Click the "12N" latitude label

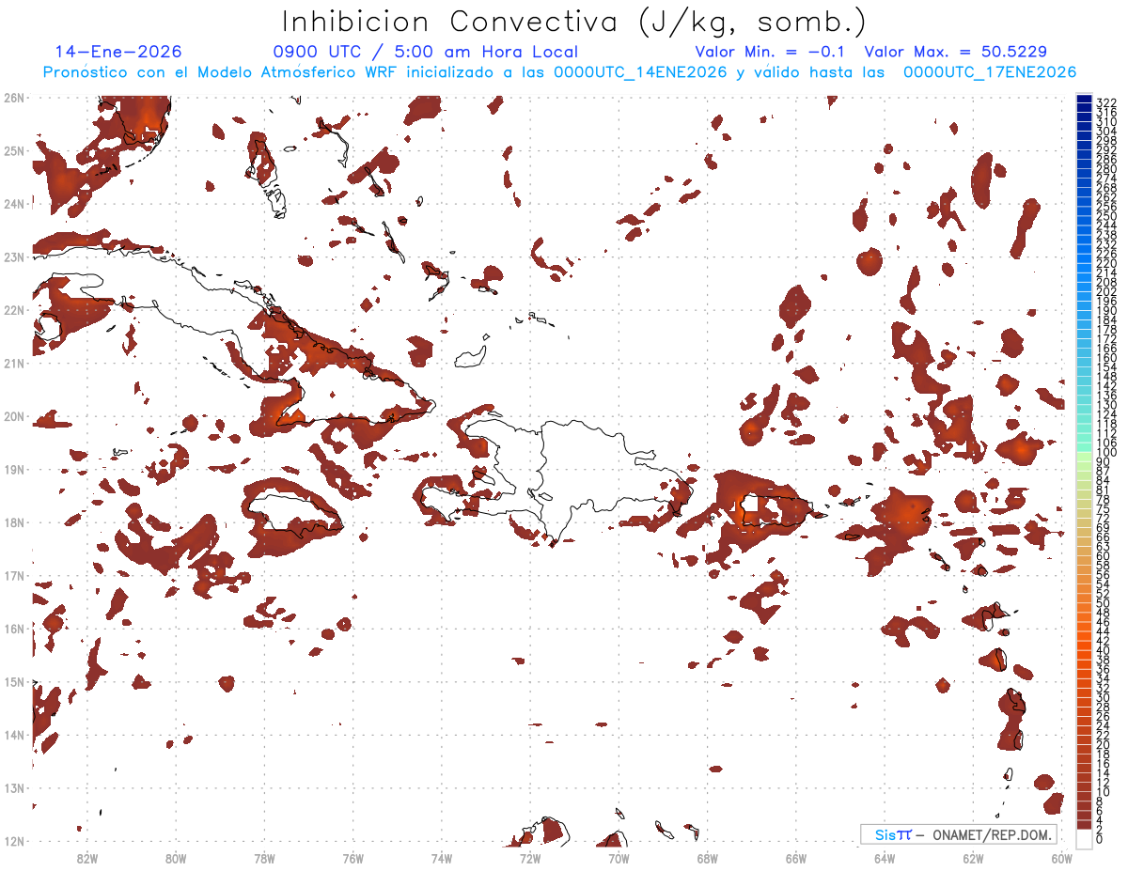pyautogui.click(x=13, y=841)
